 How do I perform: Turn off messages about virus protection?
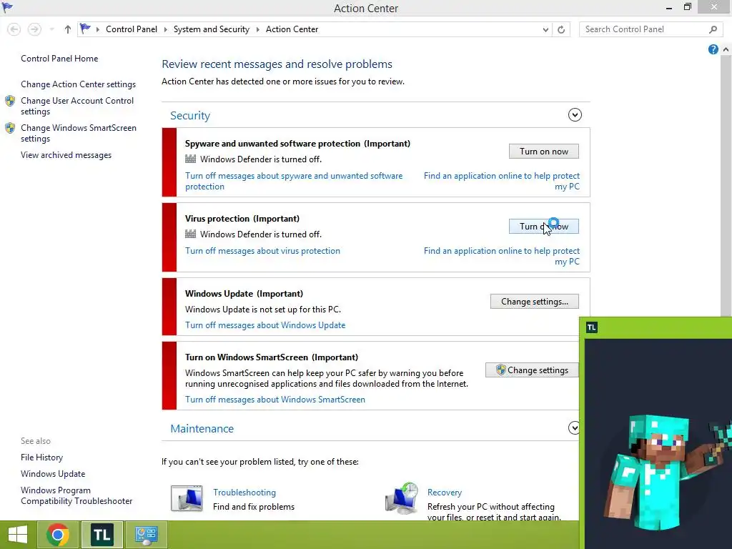coord(262,251)
